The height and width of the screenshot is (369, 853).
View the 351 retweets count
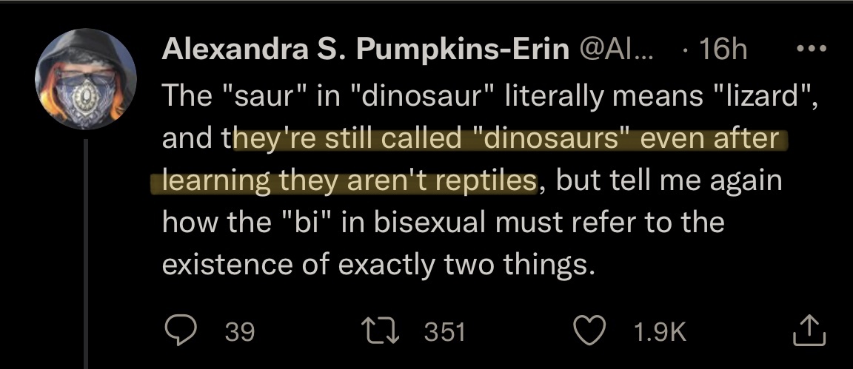pos(444,331)
